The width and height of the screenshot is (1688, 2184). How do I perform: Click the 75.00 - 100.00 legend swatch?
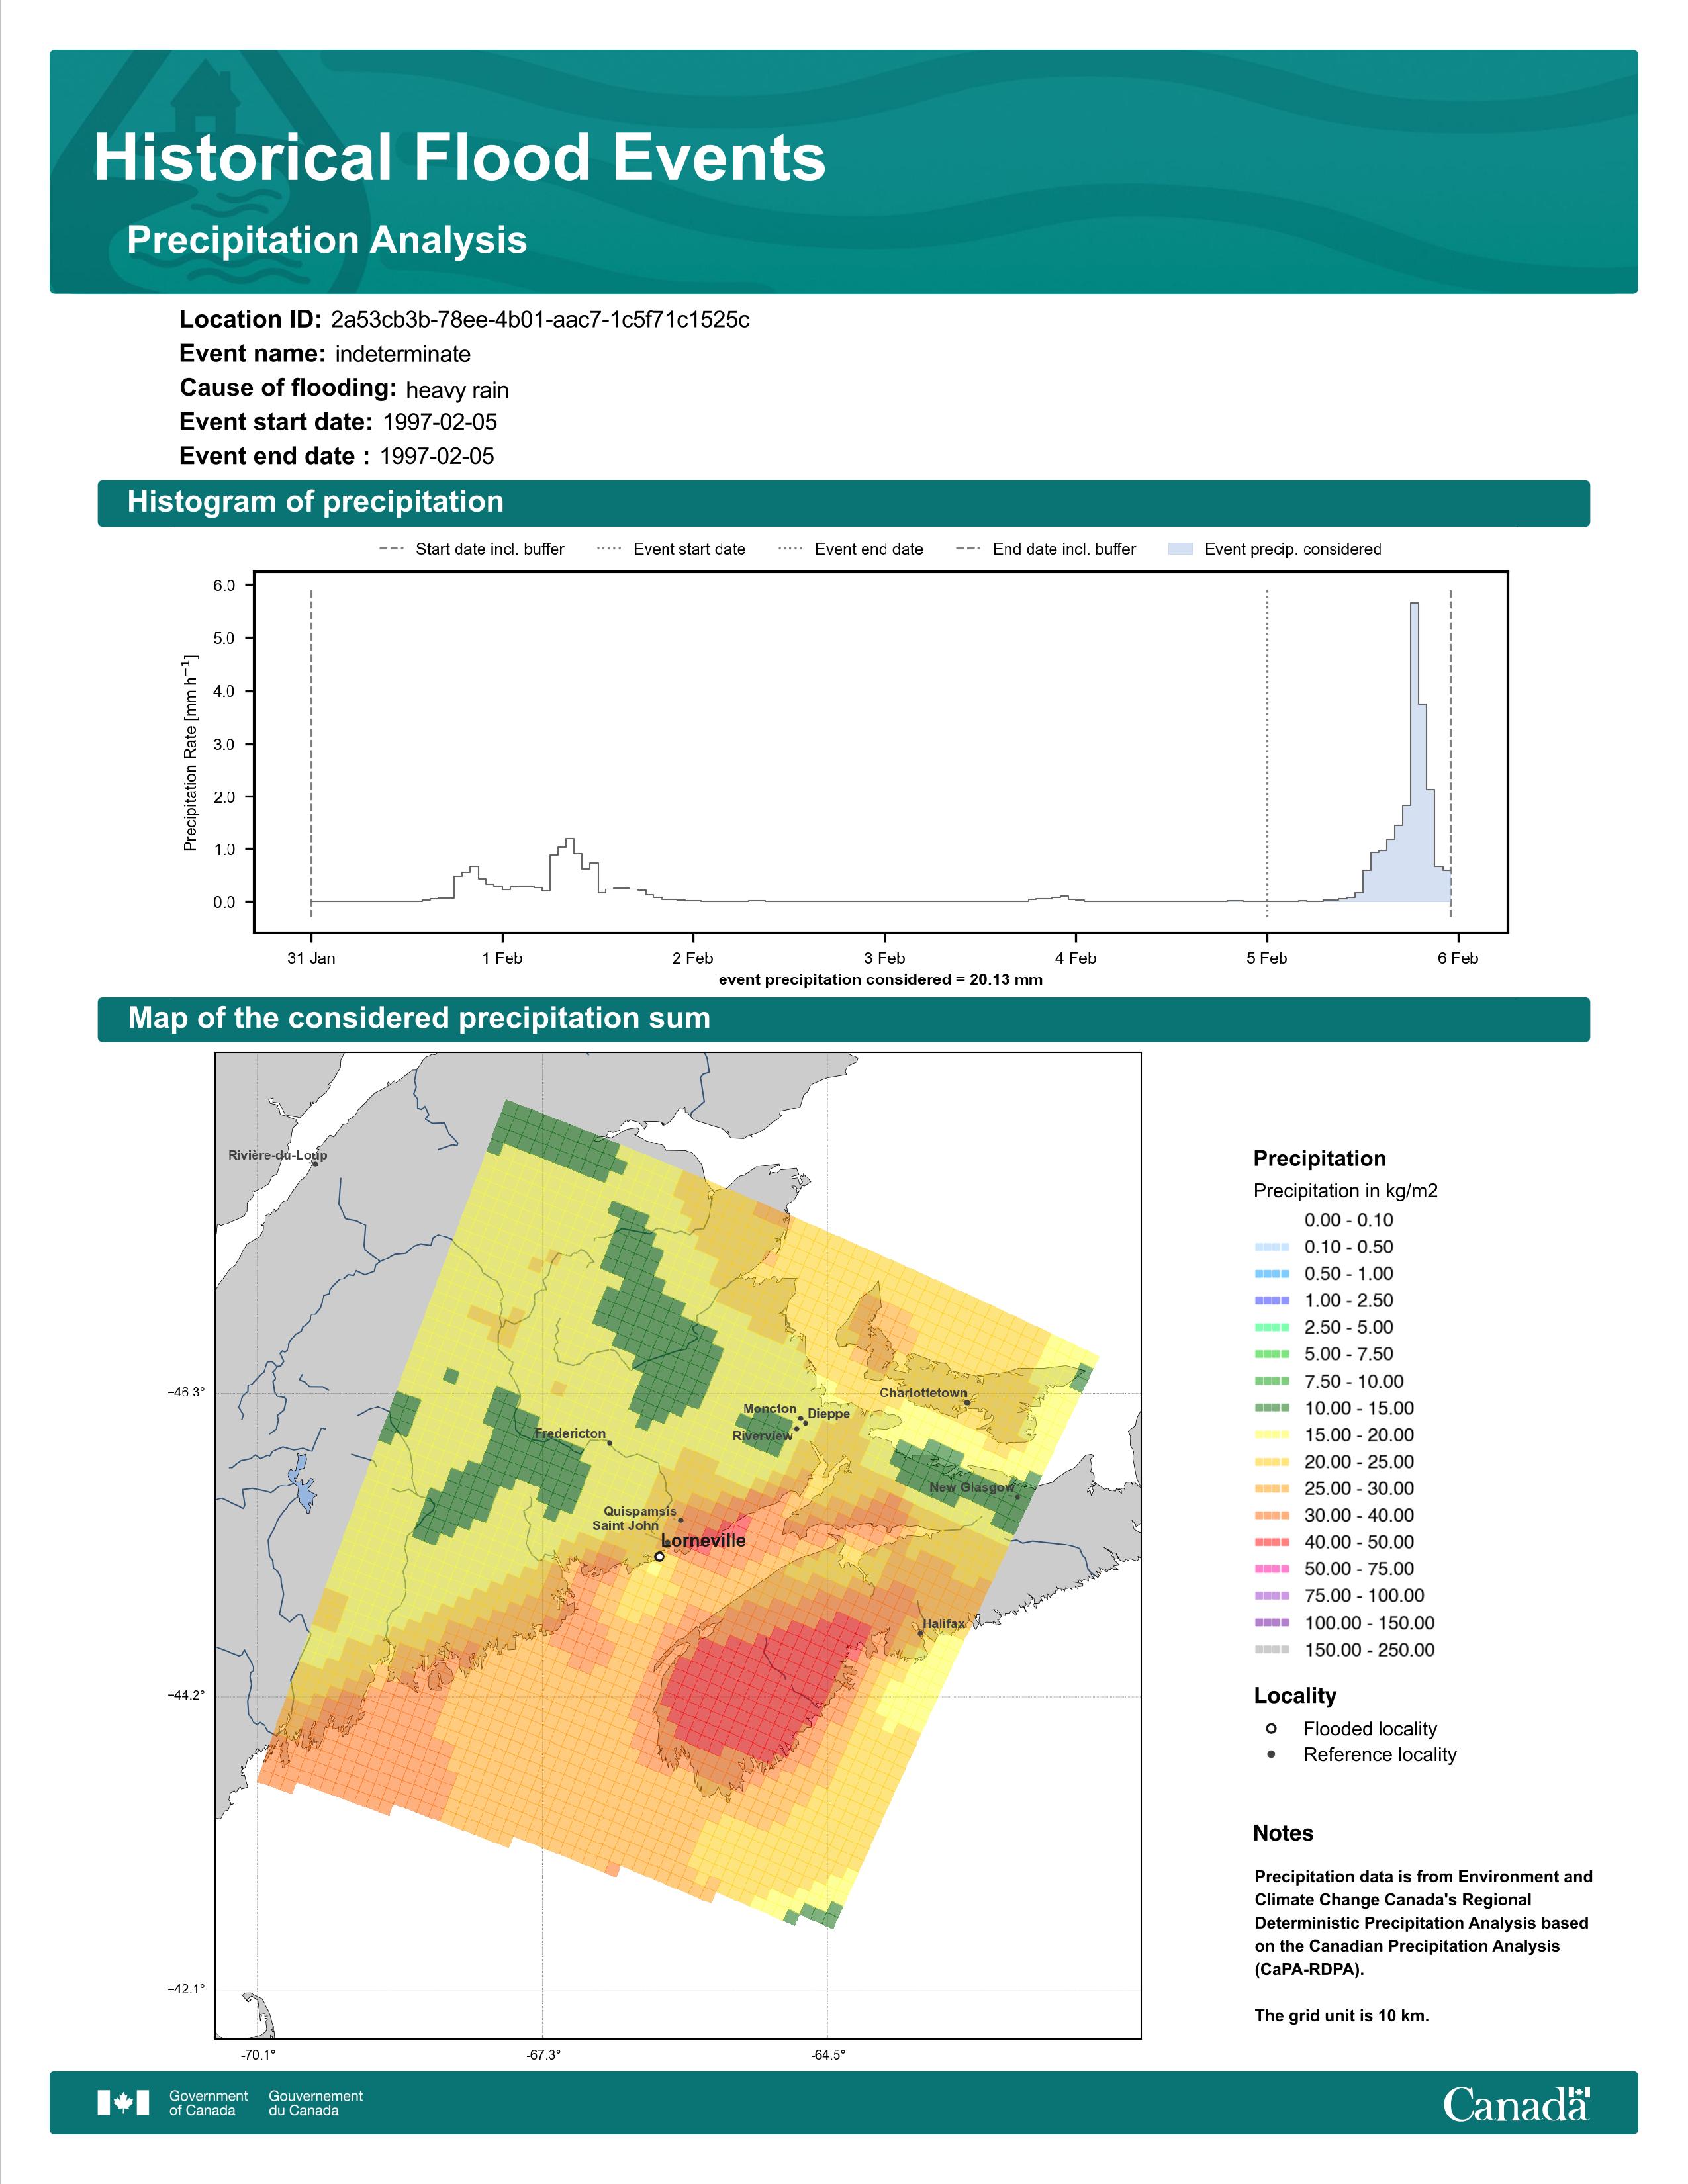(1272, 1596)
